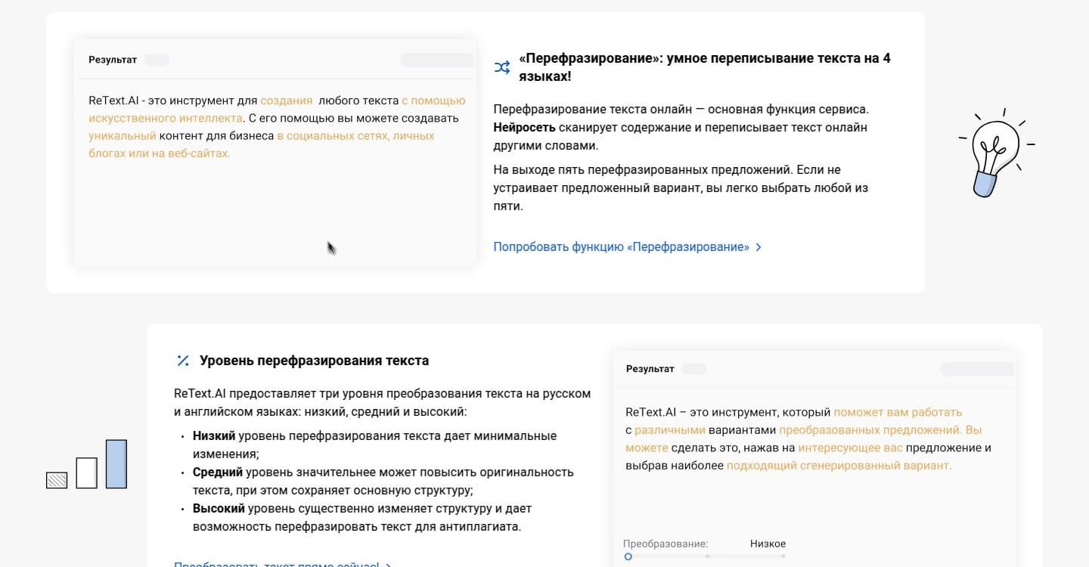Screen dimensions: 1089x567
Task: Click highlighted phrase «поможет вам работать»
Action: coord(898,412)
